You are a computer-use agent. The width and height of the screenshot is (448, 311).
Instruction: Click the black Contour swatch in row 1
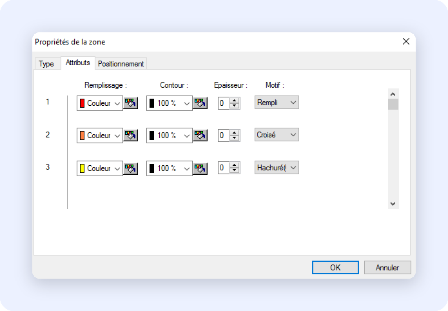151,103
